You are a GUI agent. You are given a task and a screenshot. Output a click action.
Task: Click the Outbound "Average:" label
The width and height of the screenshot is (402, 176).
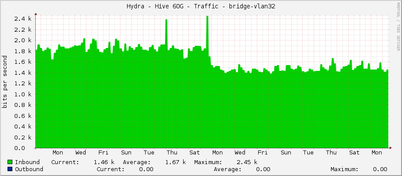tap(228, 169)
